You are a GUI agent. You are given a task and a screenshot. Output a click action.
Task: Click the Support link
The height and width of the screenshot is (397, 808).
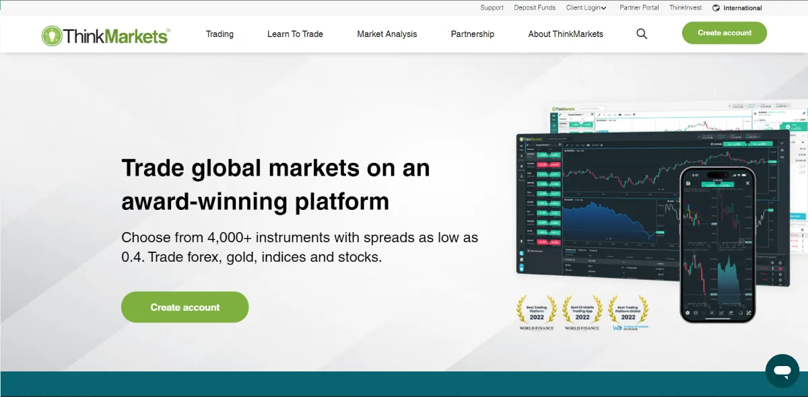pos(492,8)
